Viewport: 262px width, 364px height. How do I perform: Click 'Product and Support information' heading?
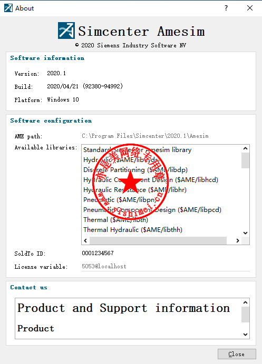click(x=124, y=308)
